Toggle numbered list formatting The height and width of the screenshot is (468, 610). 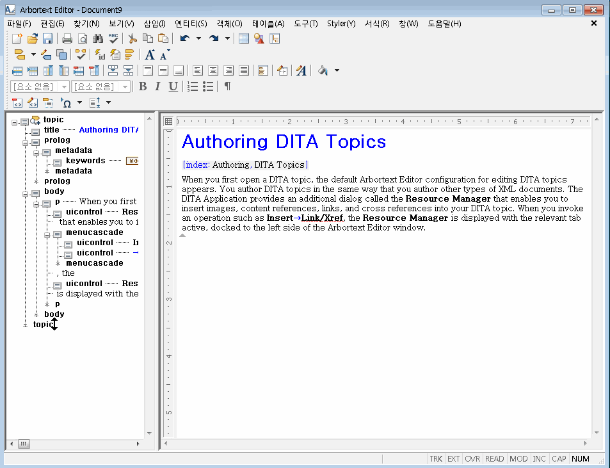tap(193, 86)
